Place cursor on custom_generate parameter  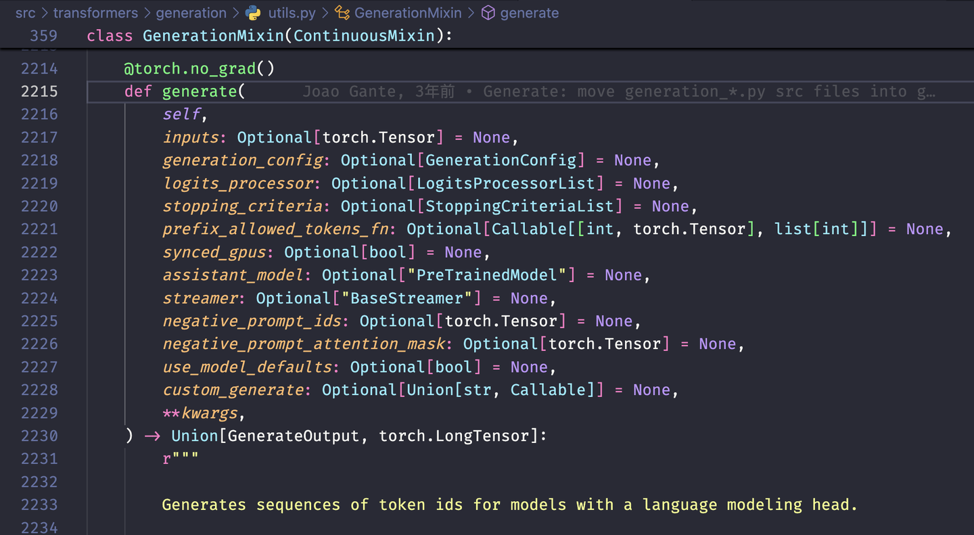233,390
